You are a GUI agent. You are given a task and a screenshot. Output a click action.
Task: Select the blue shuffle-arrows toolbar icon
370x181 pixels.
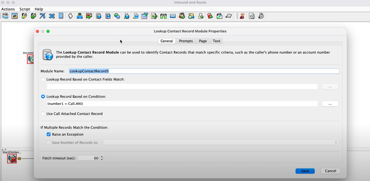pos(52,16)
